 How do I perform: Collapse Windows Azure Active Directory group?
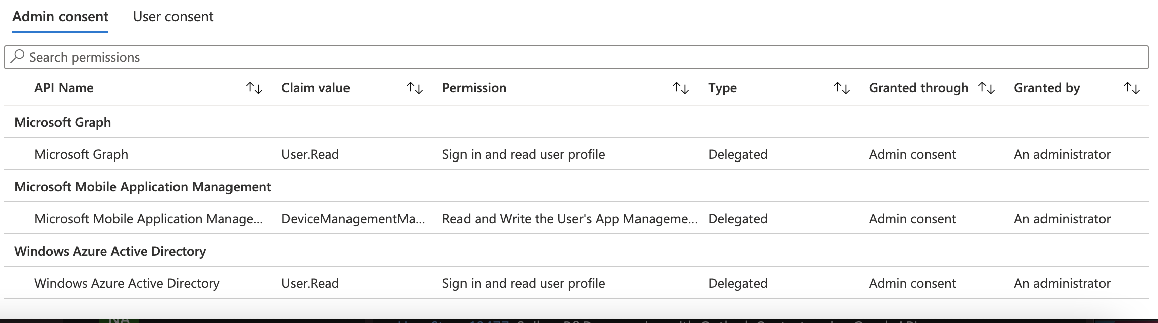click(x=110, y=251)
